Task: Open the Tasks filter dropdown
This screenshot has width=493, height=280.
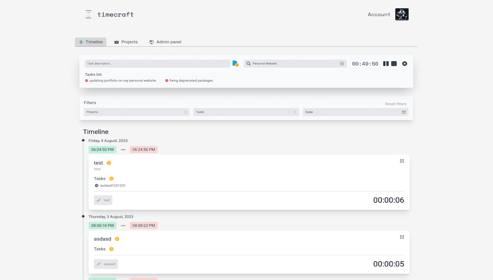Action: (246, 112)
